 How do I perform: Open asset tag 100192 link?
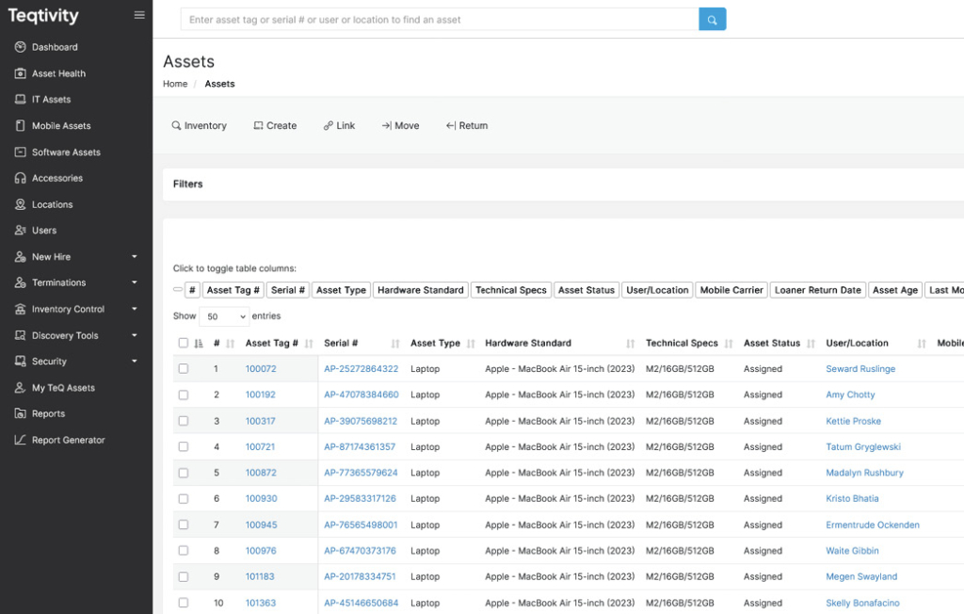coord(261,395)
